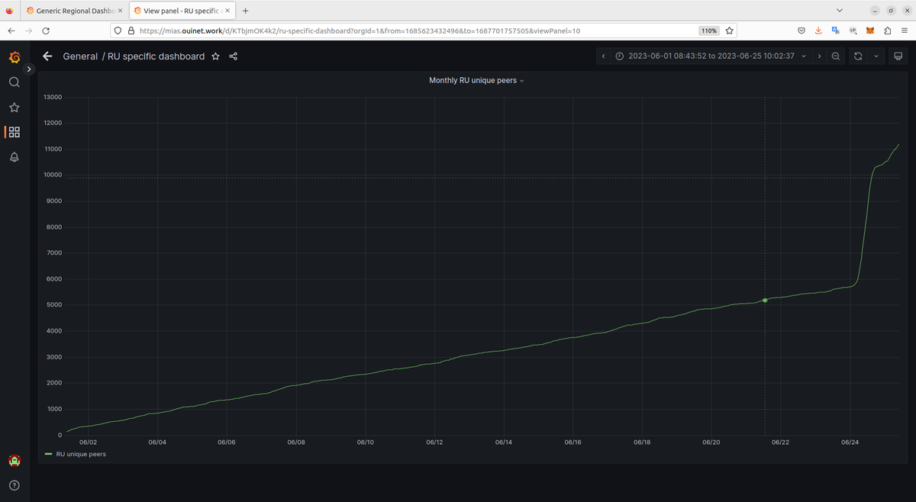This screenshot has width=916, height=502.
Task: Refresh the dashboard
Action: coord(858,56)
